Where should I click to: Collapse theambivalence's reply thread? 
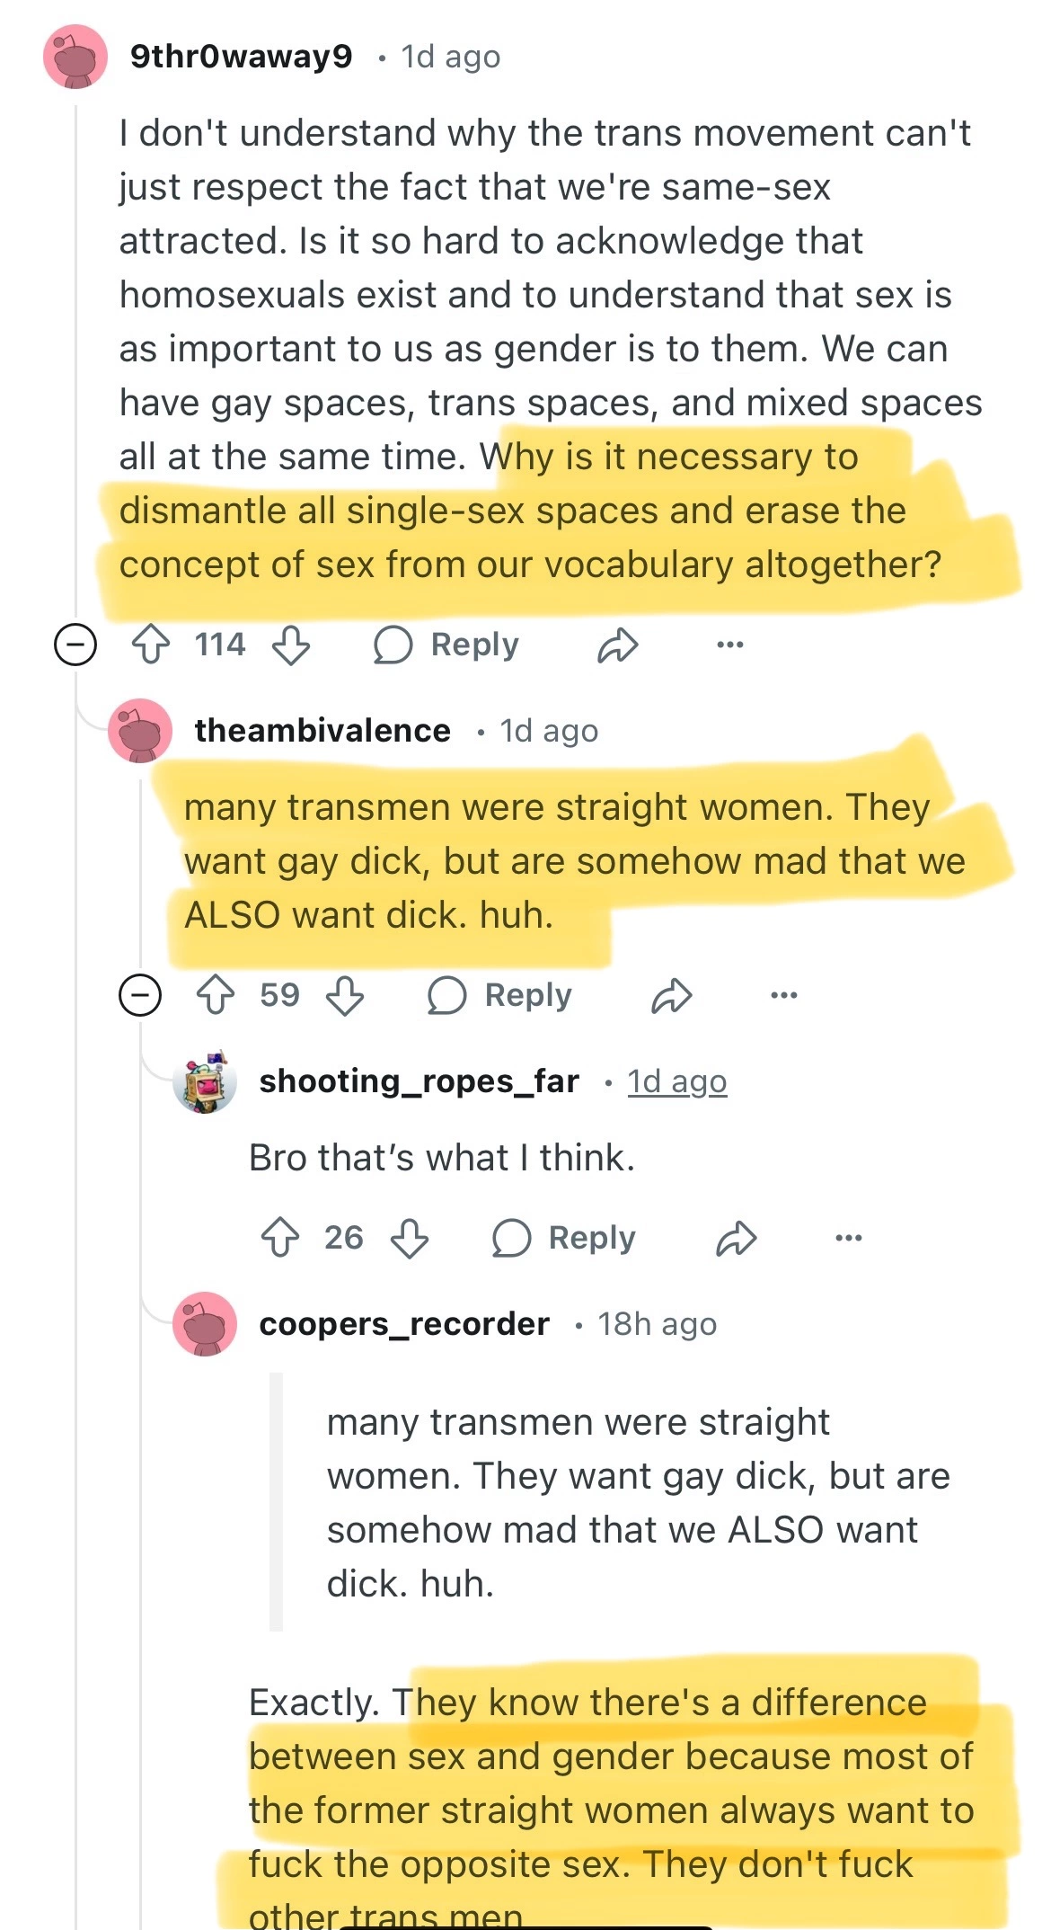pyautogui.click(x=140, y=995)
